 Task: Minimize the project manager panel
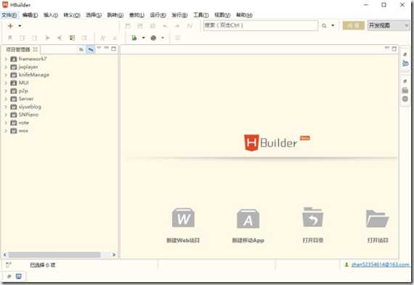106,49
